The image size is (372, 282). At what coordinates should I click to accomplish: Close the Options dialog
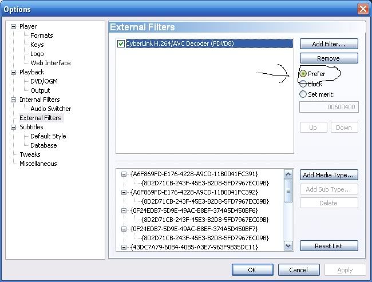click(x=363, y=9)
